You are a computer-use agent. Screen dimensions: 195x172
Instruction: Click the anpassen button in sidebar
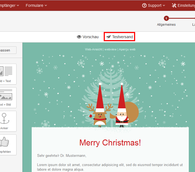click(x=8, y=50)
